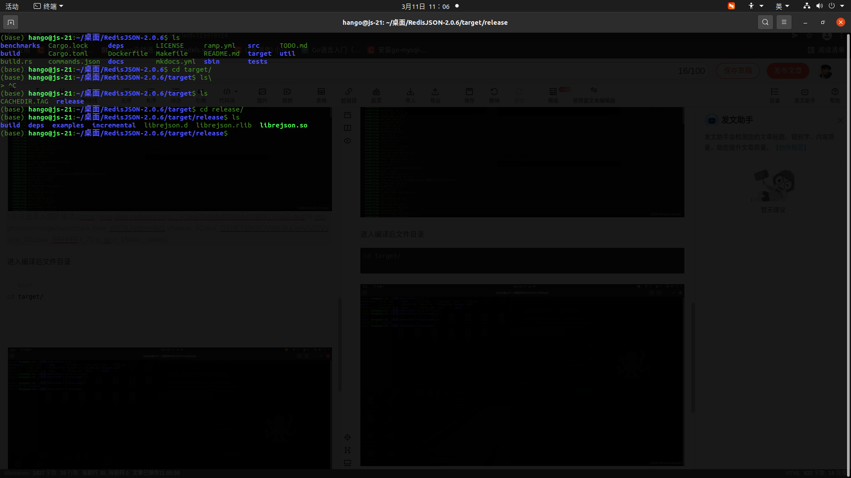Click the volume speaker icon

[819, 6]
